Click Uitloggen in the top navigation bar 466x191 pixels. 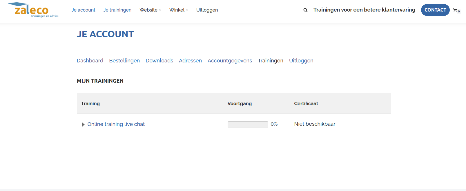207,10
